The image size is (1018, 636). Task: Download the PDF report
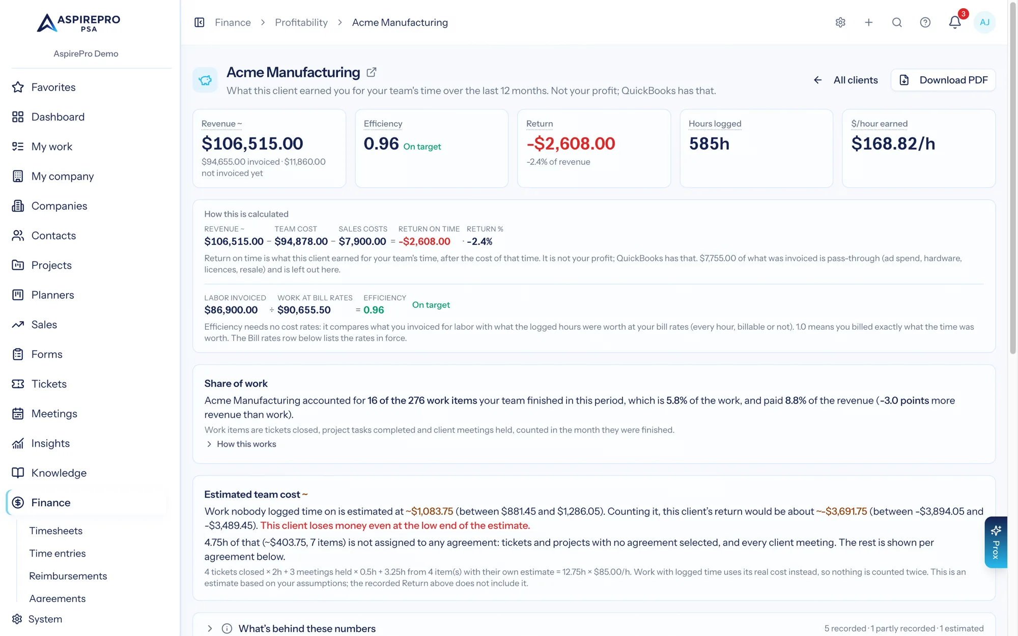[943, 80]
